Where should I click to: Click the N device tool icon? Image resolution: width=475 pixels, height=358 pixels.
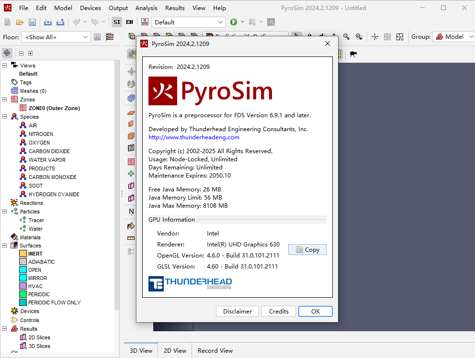click(x=131, y=212)
